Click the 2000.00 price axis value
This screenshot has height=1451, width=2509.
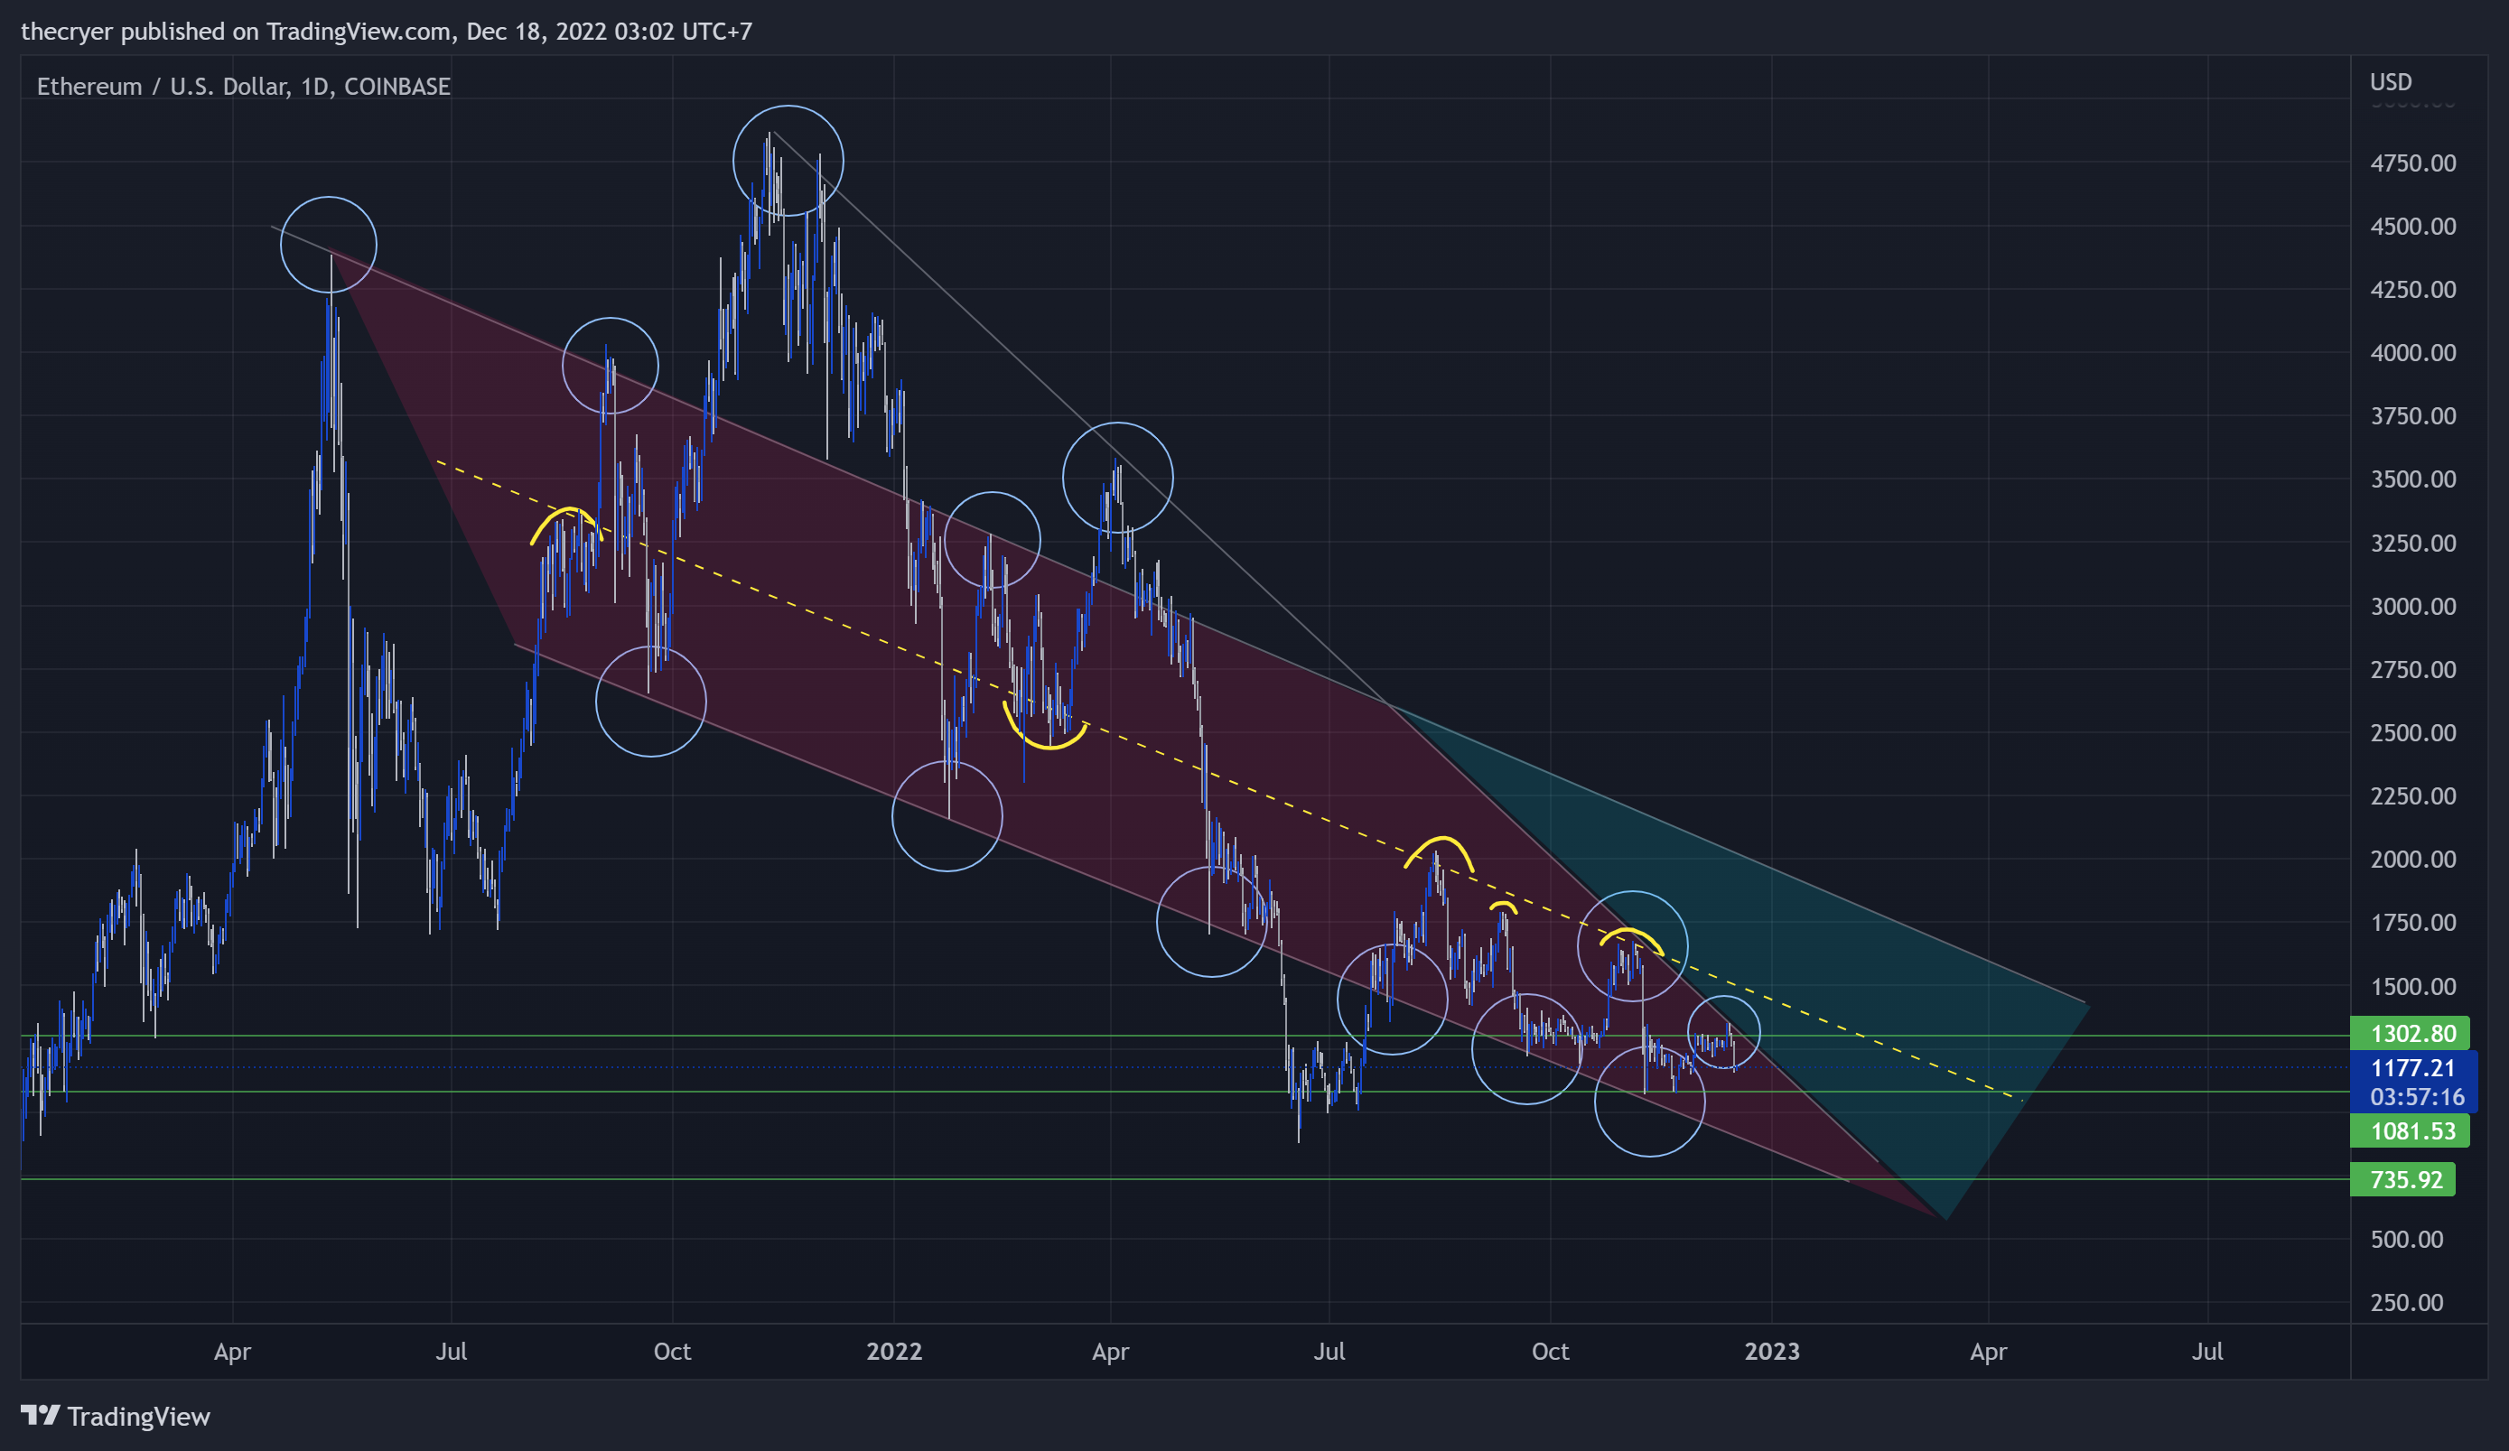click(x=2413, y=859)
